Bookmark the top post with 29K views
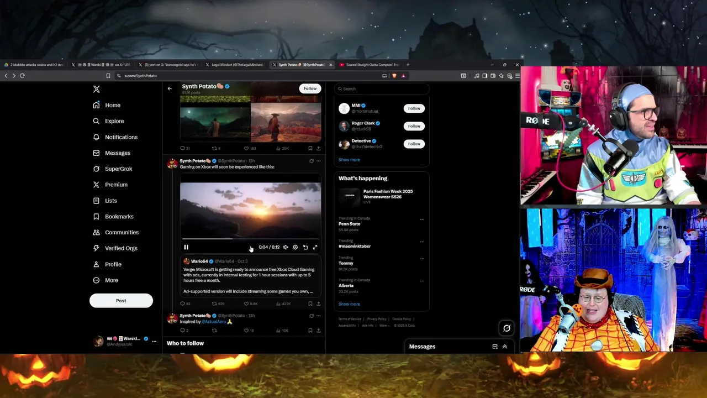The image size is (707, 398). click(310, 148)
